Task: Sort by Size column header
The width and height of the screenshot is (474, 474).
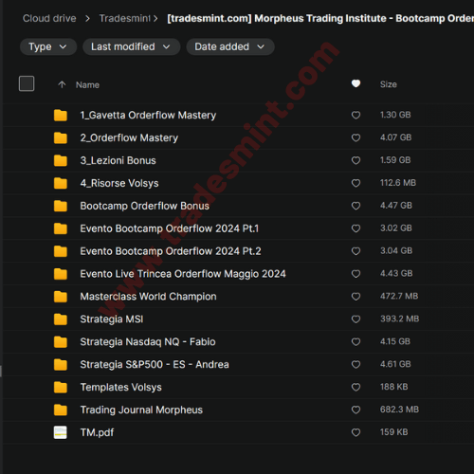Action: [389, 84]
